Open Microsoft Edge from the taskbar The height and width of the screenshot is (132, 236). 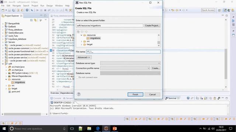tap(98, 129)
